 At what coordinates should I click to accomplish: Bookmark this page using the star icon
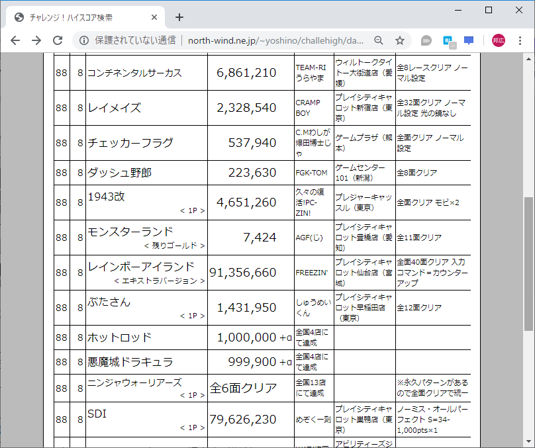coord(400,40)
